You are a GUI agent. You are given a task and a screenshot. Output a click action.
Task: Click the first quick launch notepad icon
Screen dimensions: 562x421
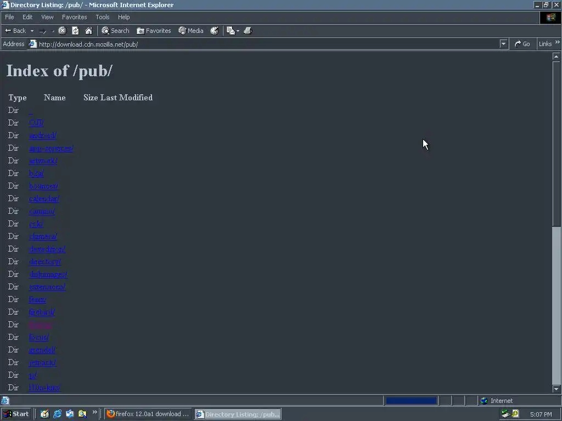[x=44, y=414]
